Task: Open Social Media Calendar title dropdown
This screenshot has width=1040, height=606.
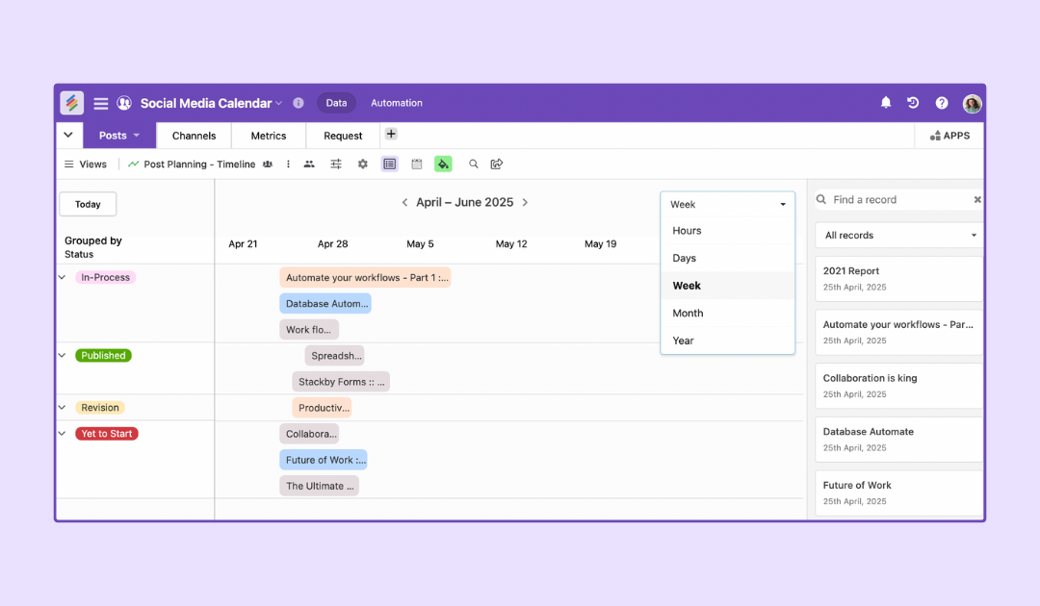Action: tap(278, 103)
